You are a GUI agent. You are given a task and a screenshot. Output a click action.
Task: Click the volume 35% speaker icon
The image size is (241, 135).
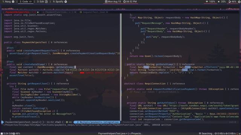pos(219,1)
